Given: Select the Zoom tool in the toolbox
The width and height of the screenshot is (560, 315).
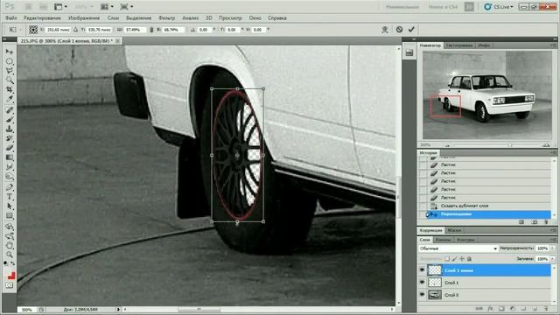Looking at the screenshot, I should pyautogui.click(x=10, y=255).
